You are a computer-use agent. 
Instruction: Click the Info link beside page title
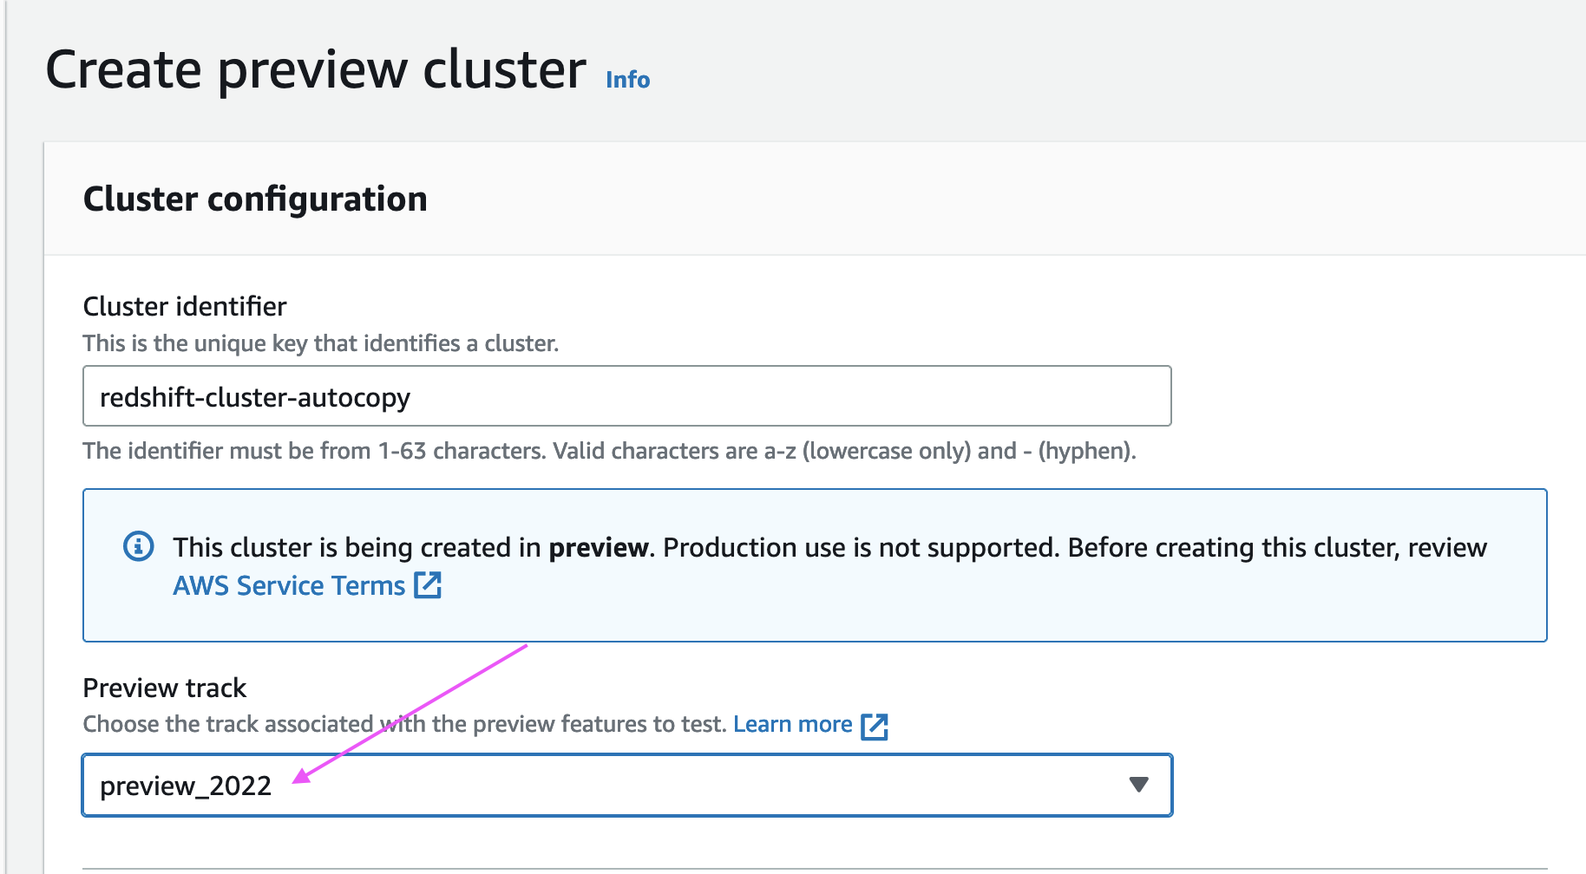point(627,80)
